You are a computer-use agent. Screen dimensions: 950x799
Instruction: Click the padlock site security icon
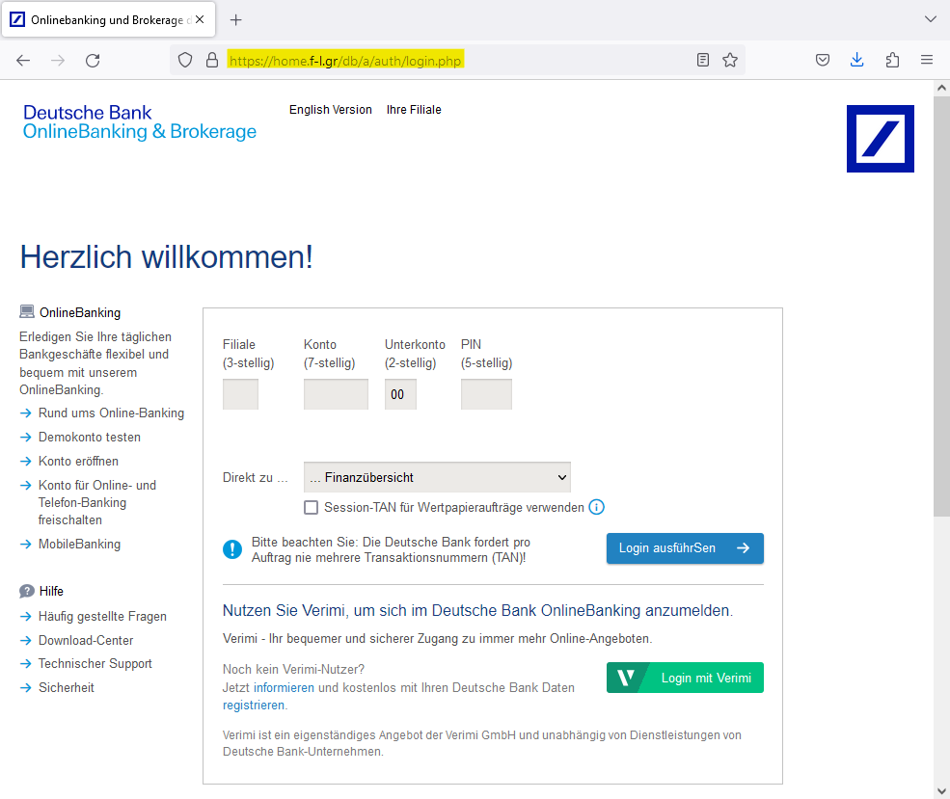pyautogui.click(x=212, y=60)
